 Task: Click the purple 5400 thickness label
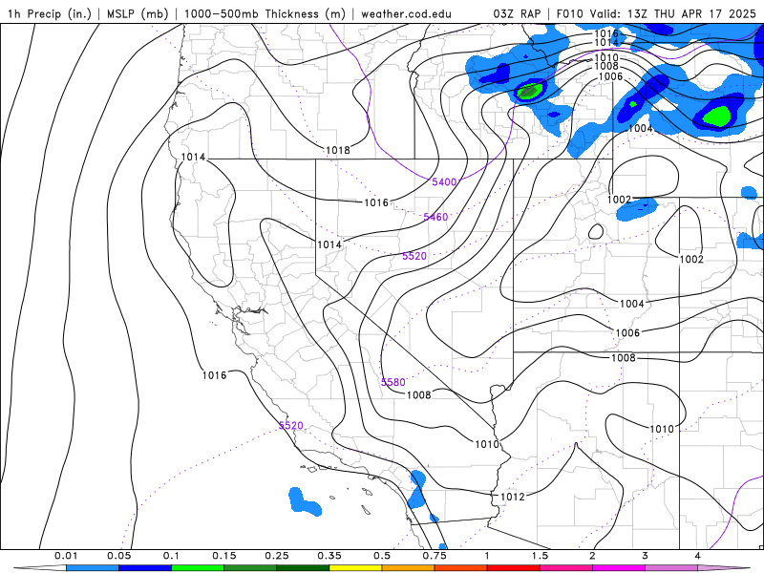(444, 181)
